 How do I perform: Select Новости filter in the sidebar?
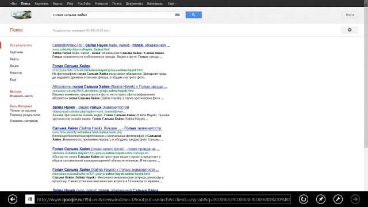[x=16, y=73]
